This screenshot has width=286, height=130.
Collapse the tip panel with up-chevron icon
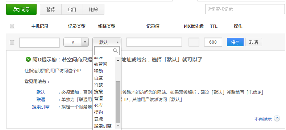(277, 118)
